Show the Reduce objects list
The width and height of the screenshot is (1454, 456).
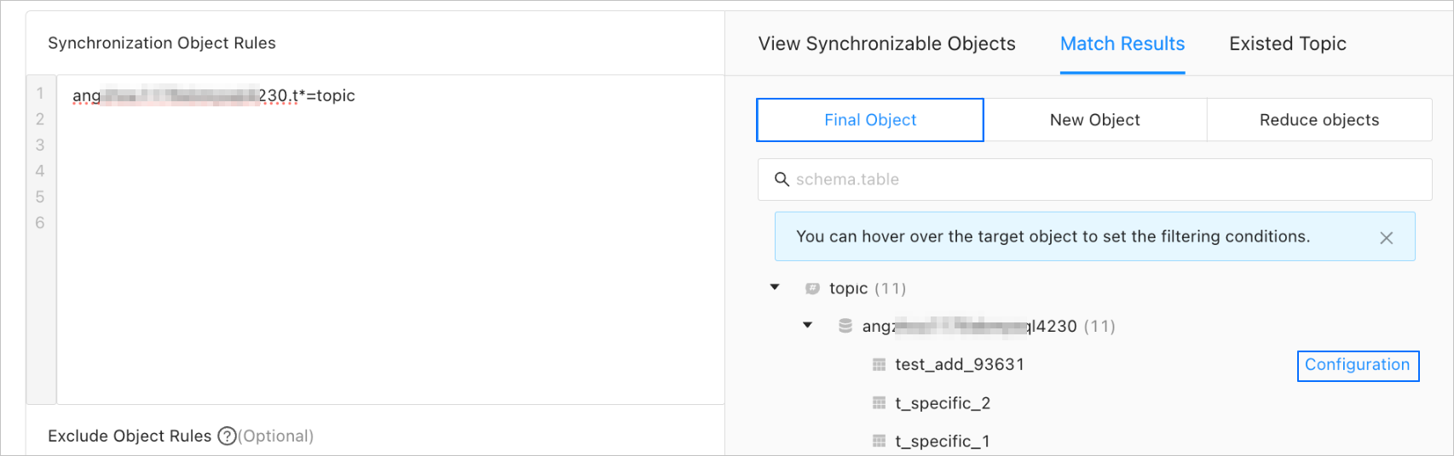[x=1318, y=120]
